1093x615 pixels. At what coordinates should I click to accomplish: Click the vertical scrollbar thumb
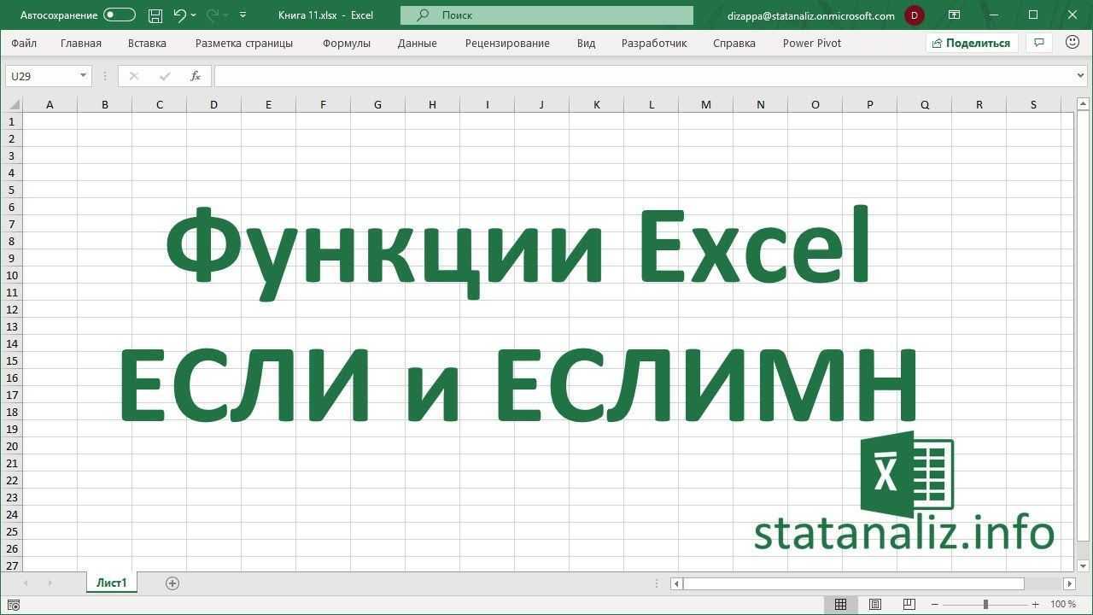[x=1083, y=325]
